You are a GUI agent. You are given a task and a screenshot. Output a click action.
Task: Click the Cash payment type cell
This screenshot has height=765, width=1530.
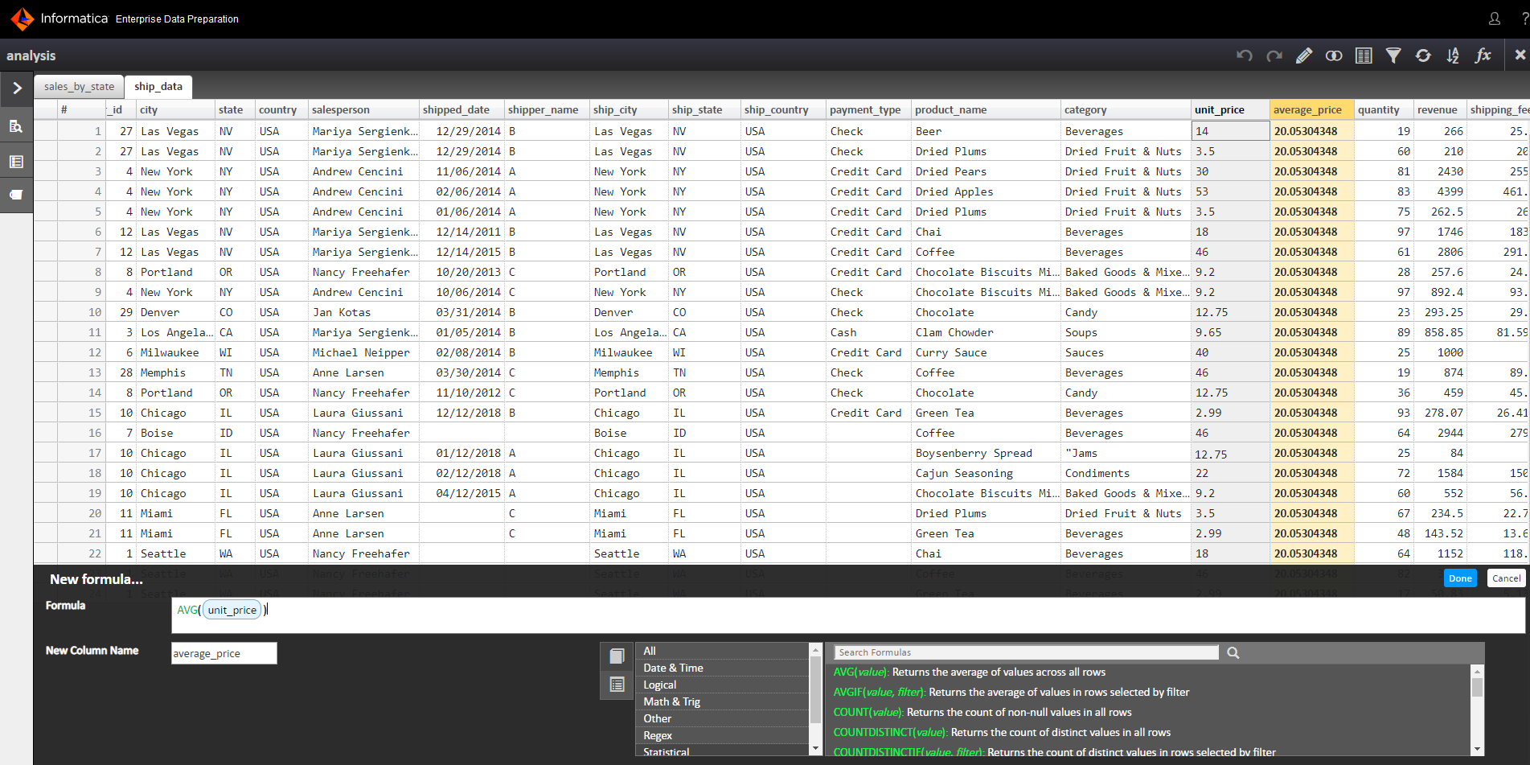[x=868, y=332]
